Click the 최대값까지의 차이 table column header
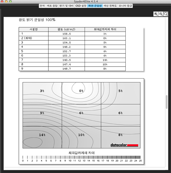 pyautogui.click(x=105, y=29)
